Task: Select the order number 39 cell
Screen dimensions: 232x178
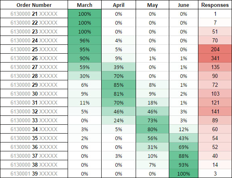Action: [x=34, y=174]
